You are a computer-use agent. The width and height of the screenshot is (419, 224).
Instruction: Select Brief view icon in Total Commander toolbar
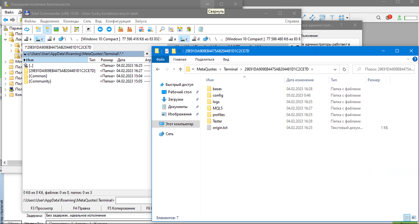[38, 29]
